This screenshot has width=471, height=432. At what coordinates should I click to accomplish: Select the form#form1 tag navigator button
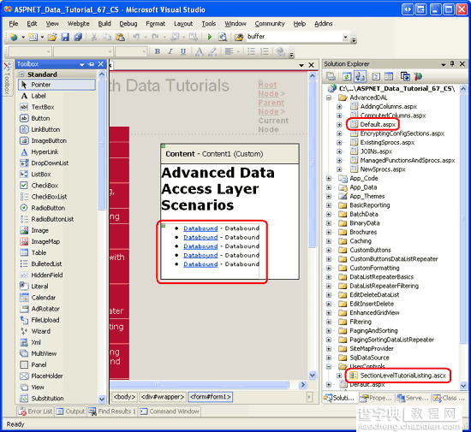click(x=211, y=397)
